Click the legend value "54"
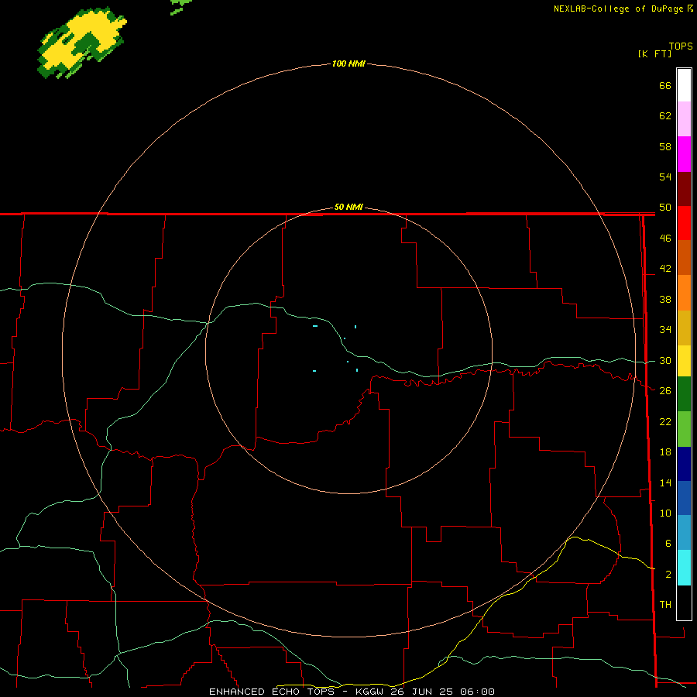Viewport: 697px width, 697px height. [x=665, y=177]
